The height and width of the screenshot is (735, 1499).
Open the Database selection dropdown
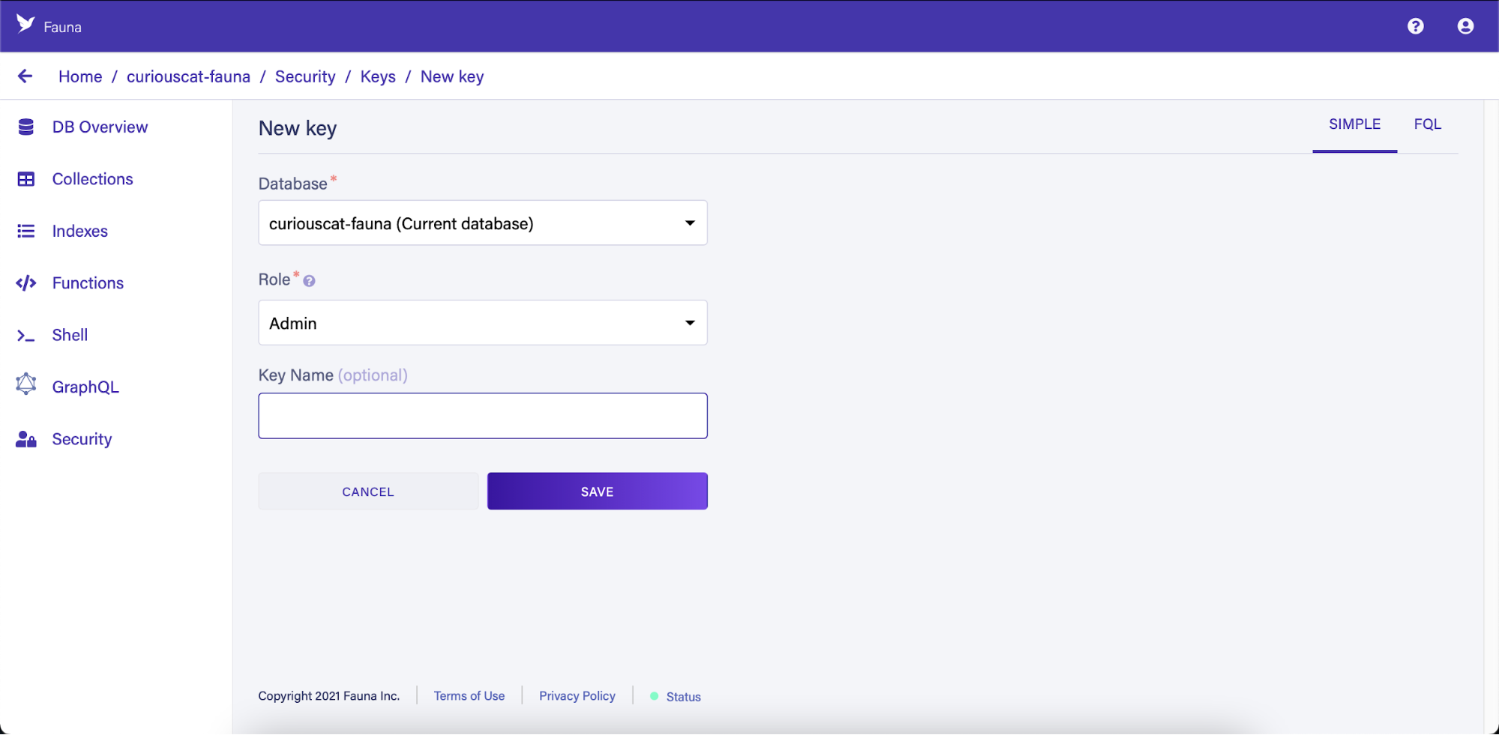482,223
